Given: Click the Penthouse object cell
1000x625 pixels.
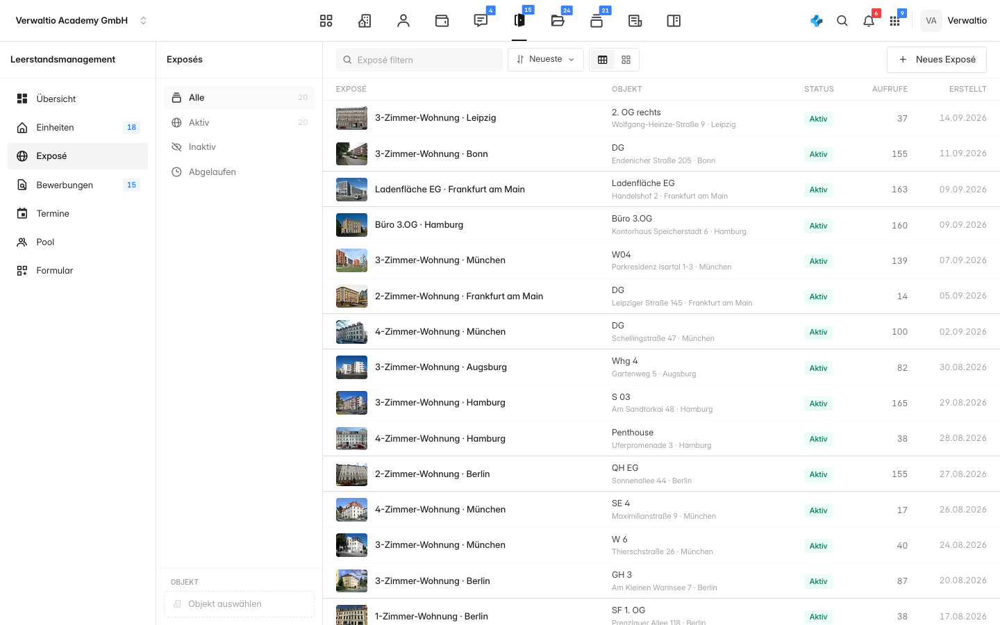Looking at the screenshot, I should (x=661, y=438).
